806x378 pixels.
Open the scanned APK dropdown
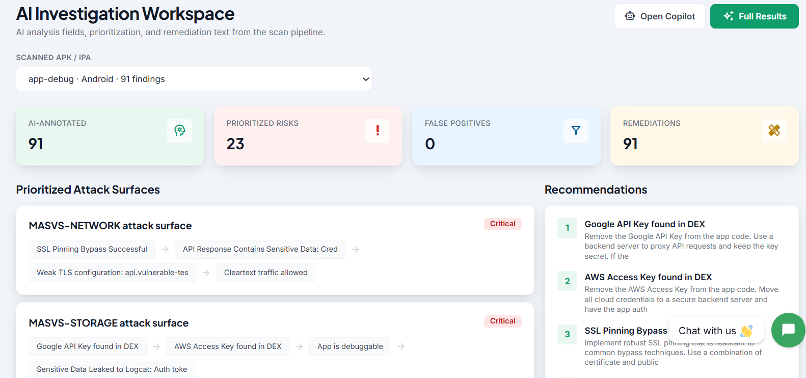[x=194, y=79]
